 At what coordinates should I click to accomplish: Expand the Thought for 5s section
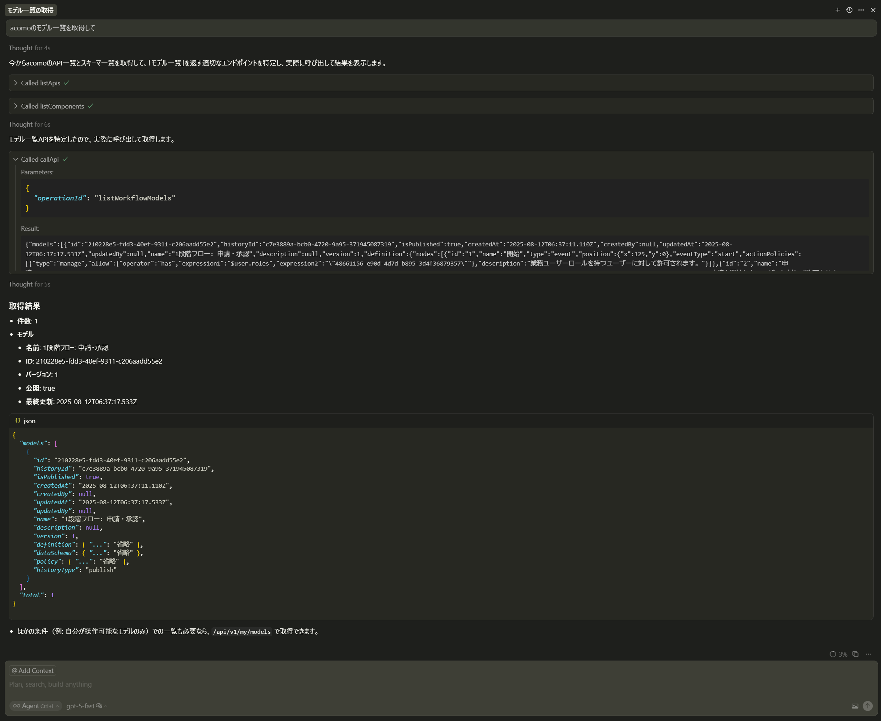(x=30, y=284)
